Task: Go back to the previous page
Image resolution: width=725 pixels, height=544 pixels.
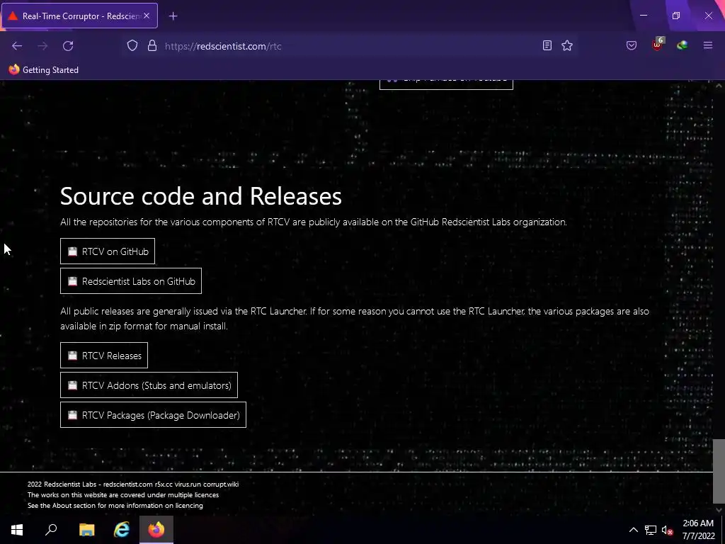Action: 17,46
